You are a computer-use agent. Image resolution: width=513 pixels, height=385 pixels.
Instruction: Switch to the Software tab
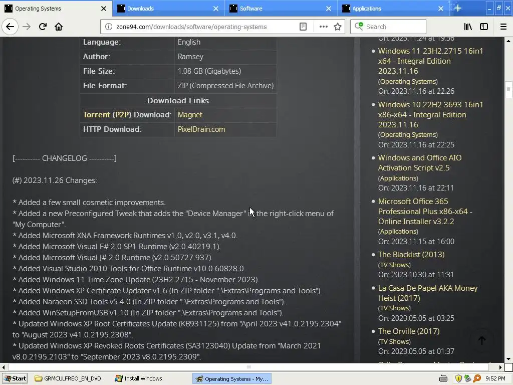pos(281,9)
